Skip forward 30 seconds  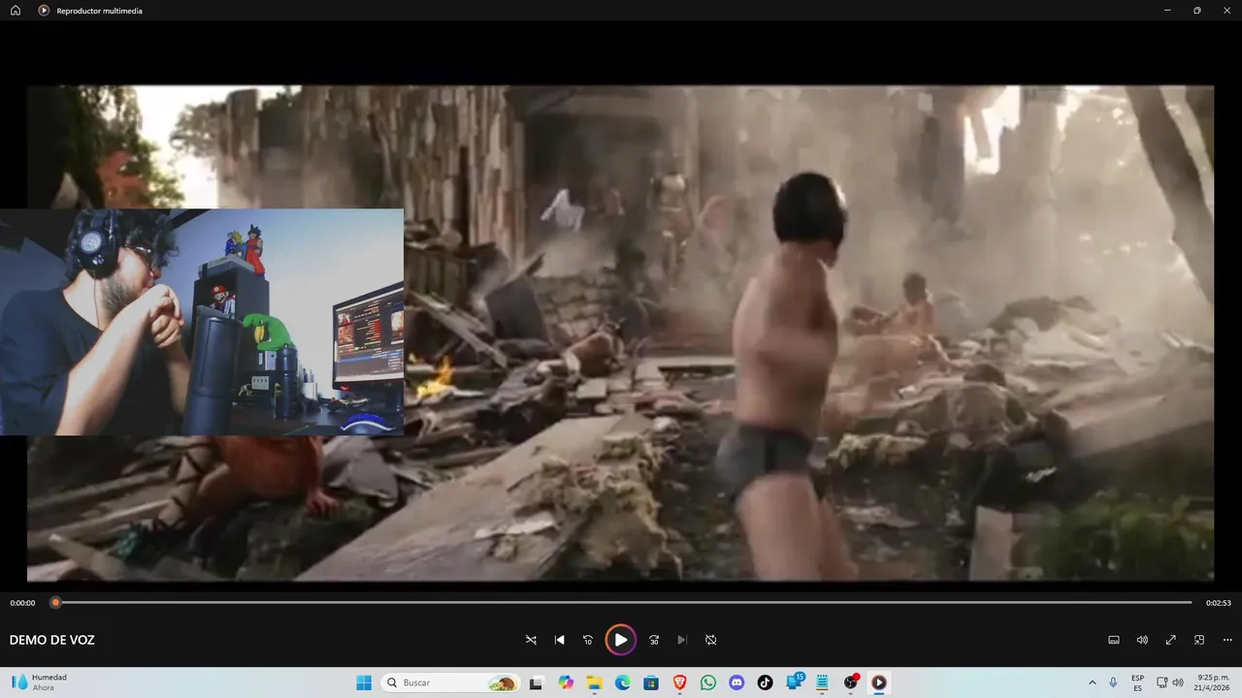[654, 640]
